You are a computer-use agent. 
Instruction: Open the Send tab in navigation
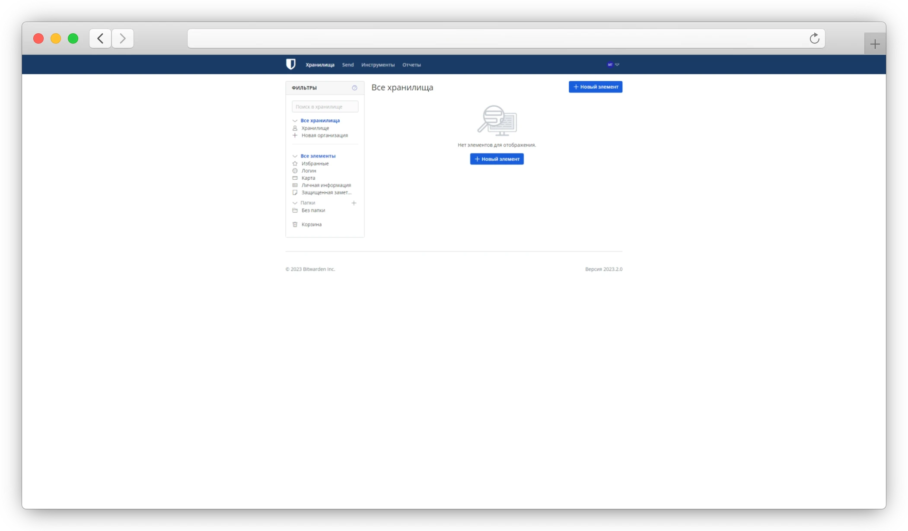tap(347, 65)
